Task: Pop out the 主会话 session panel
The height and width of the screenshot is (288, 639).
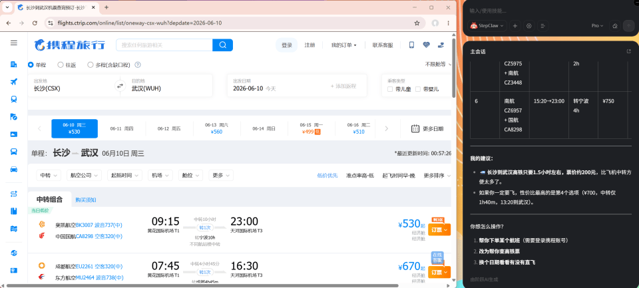Action: coord(628,52)
